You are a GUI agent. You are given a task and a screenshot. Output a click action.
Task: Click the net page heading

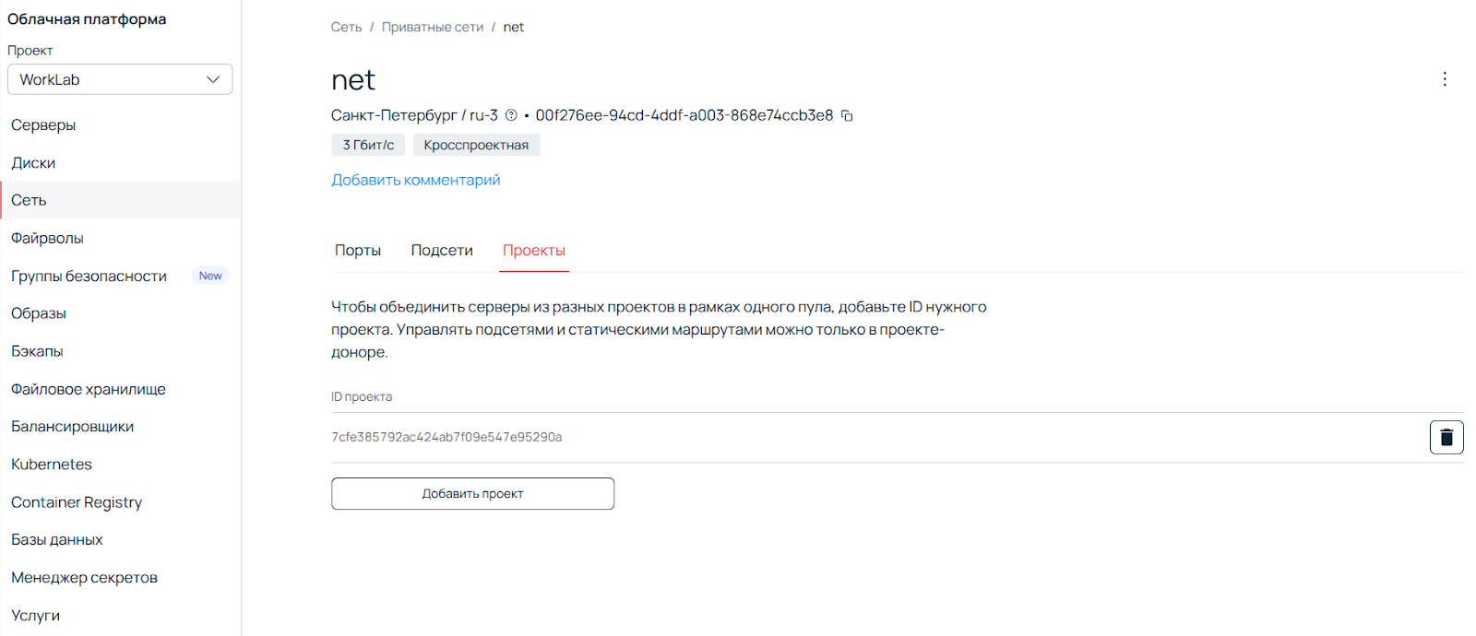353,80
